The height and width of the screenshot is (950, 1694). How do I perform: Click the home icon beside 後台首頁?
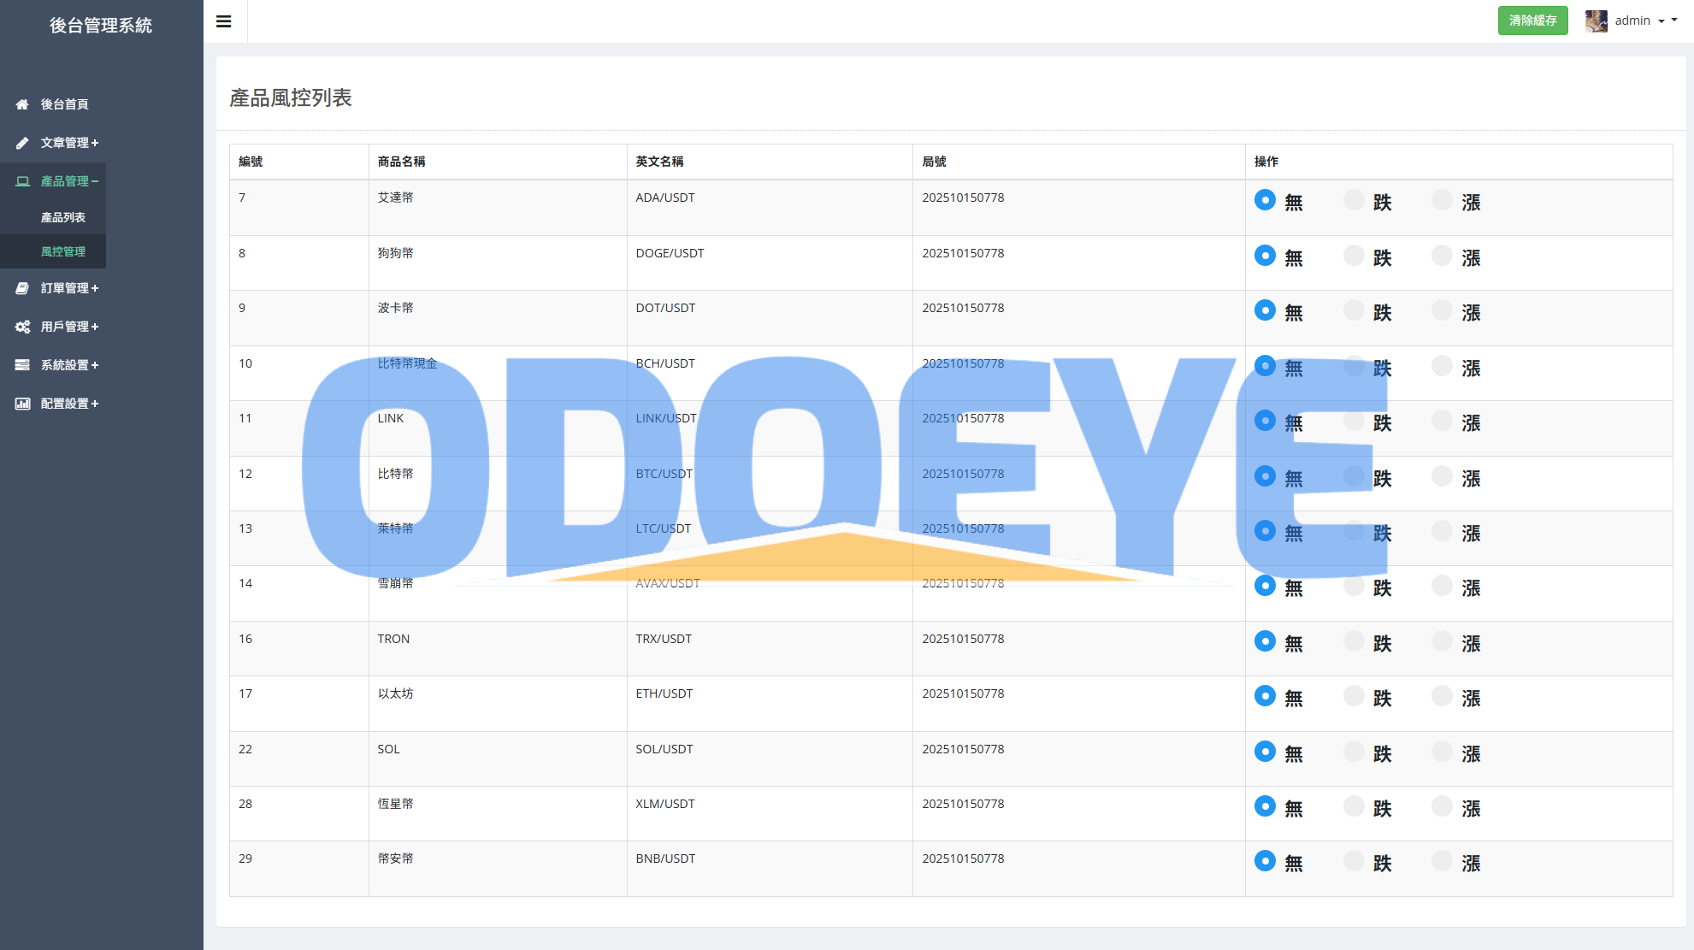click(x=22, y=104)
